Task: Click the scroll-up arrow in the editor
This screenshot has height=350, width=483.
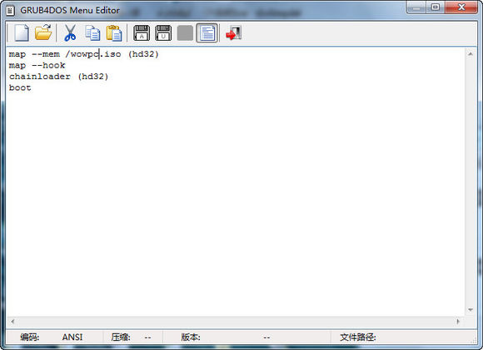Action: 471,54
